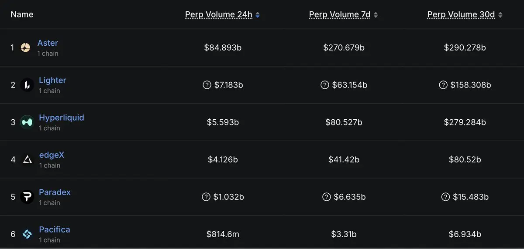Click the Pacifica protocol logo icon

coord(27,234)
